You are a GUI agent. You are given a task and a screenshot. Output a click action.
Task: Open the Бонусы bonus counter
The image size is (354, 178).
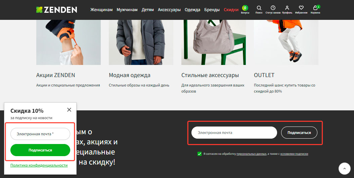pos(245,10)
